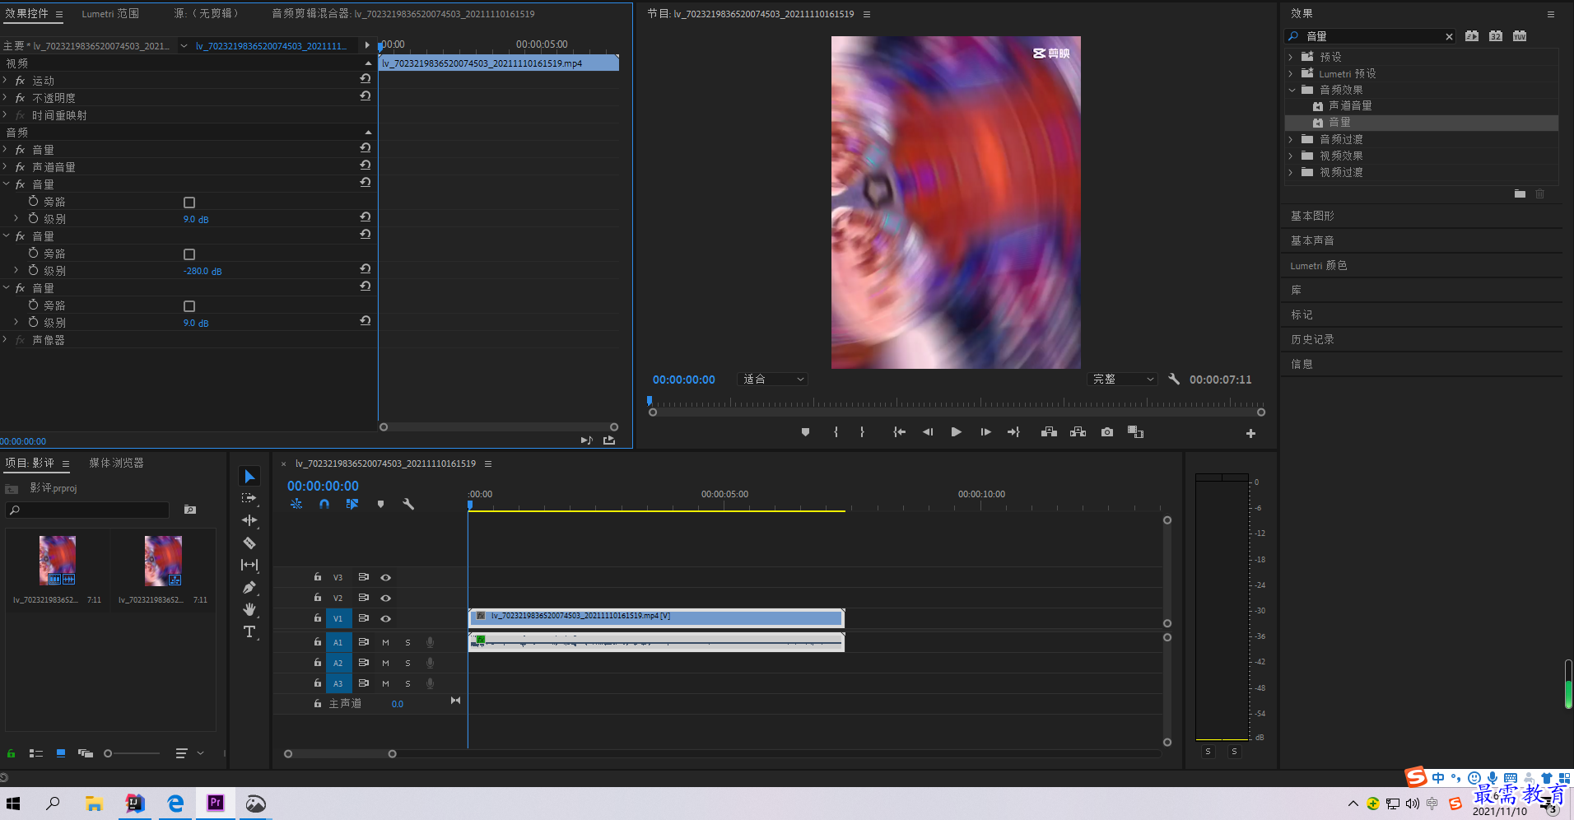The image size is (1574, 820).
Task: Open the 基本图形 panel
Action: pos(1312,216)
